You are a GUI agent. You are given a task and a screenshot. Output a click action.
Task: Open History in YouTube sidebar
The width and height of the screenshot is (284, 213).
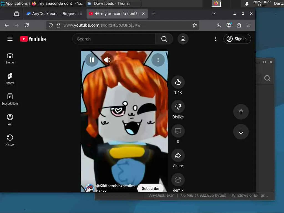[x=10, y=140]
